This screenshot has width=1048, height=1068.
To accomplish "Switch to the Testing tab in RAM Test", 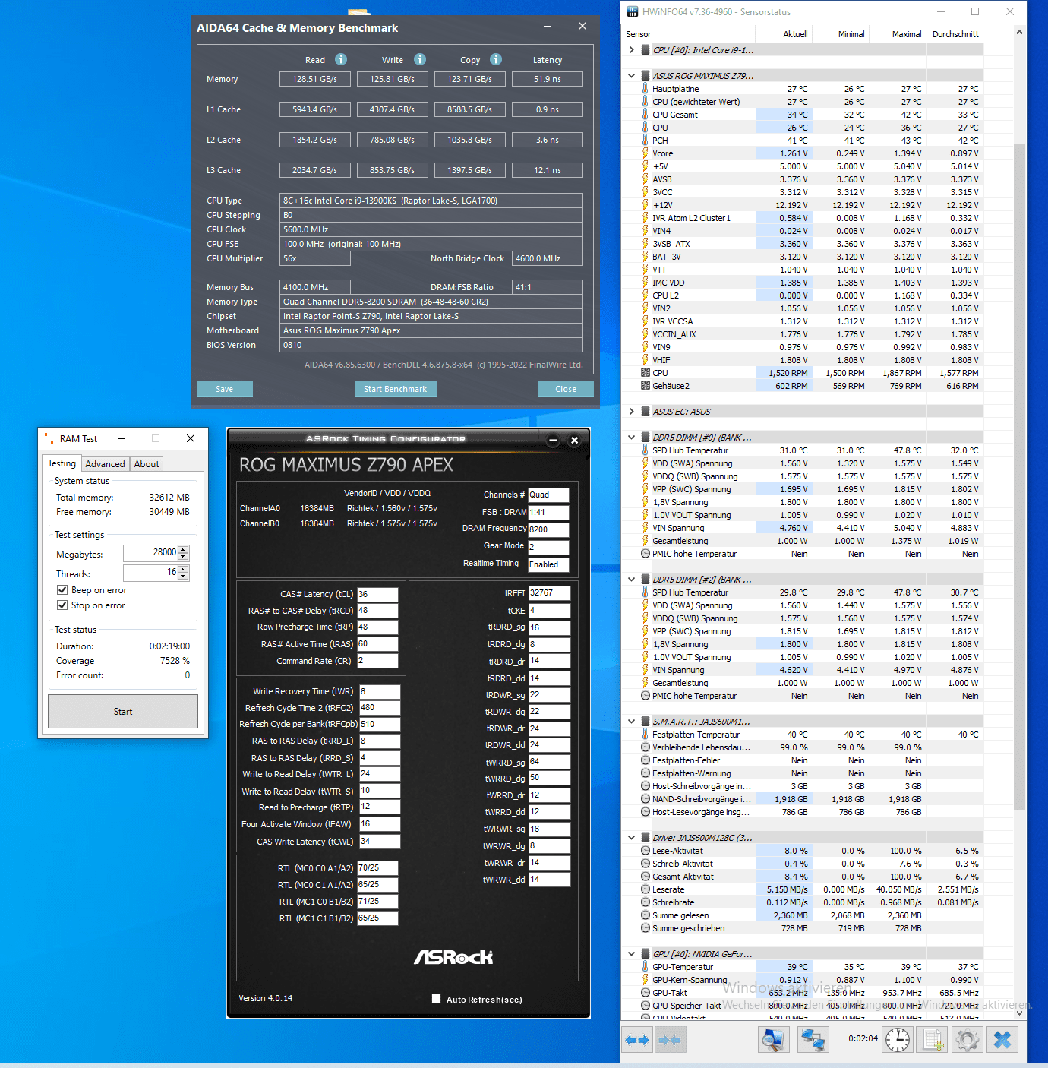I will pos(62,463).
